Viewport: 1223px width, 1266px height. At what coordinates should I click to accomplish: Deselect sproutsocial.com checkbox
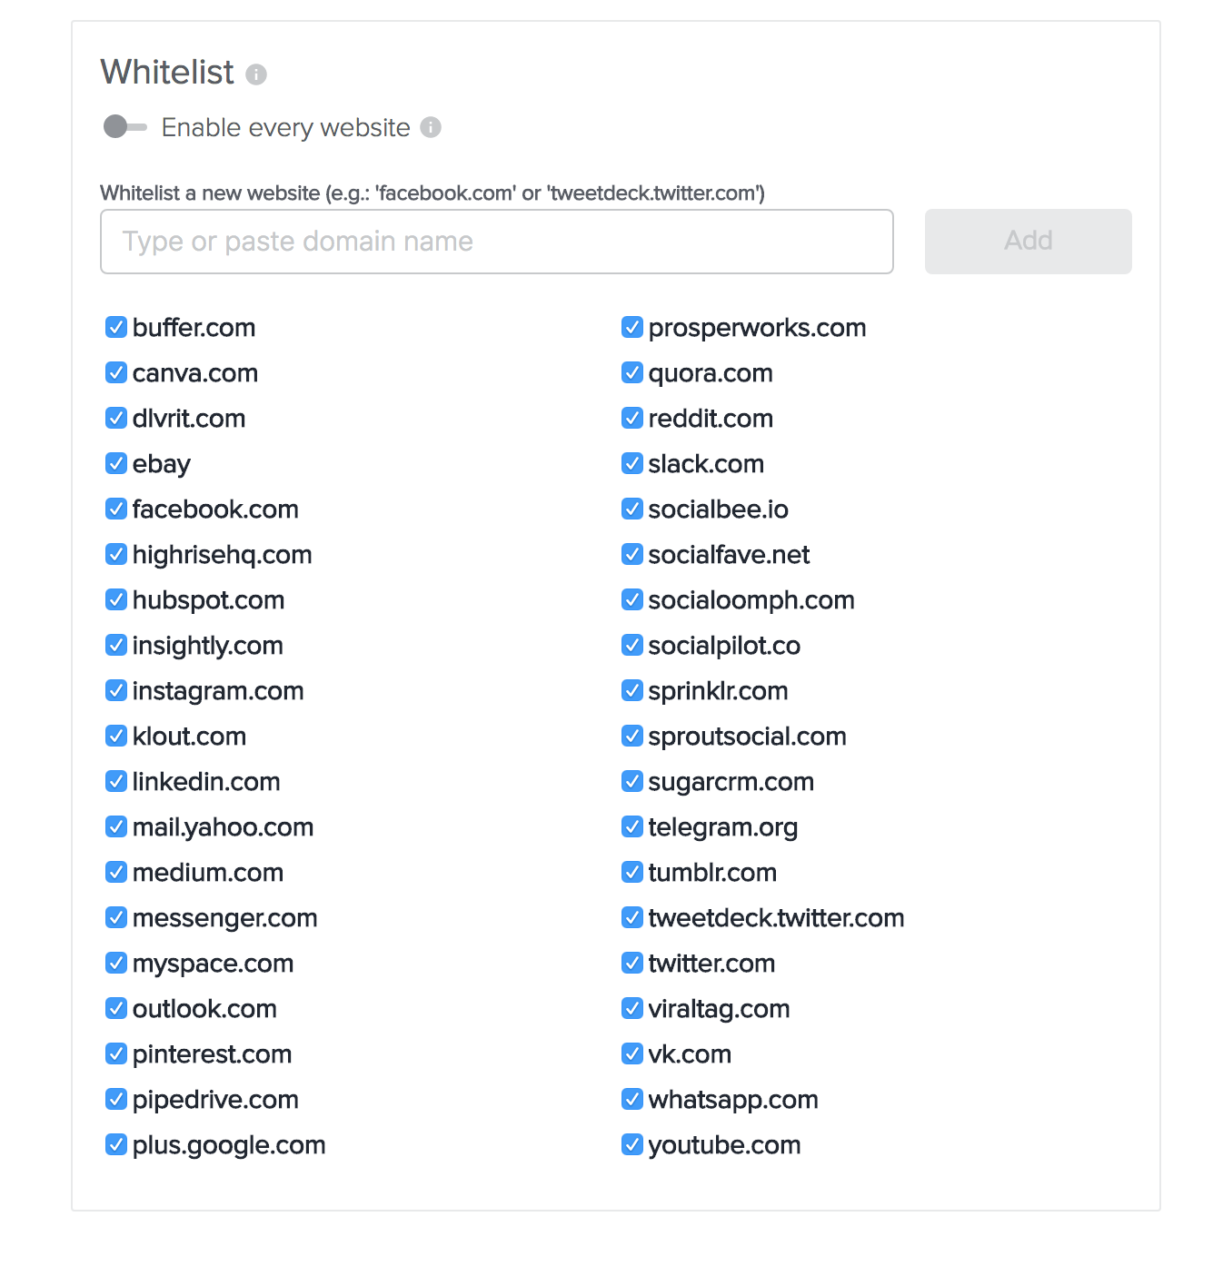[632, 736]
